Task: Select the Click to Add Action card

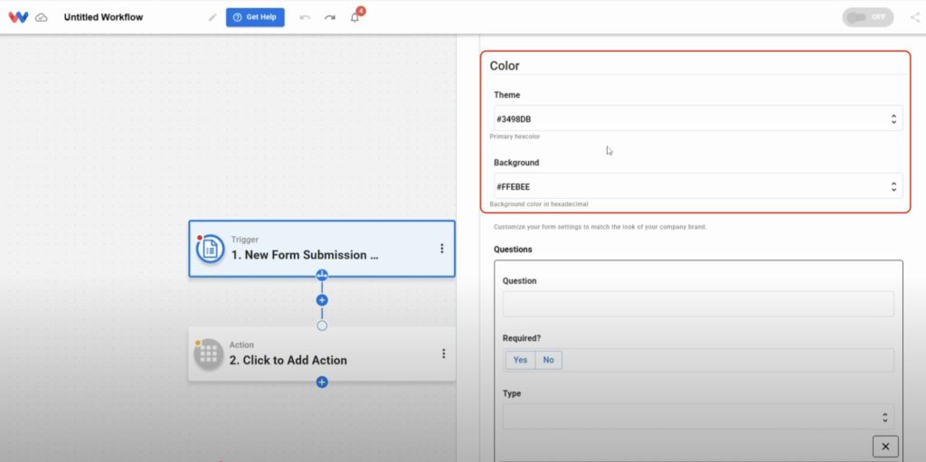Action: [x=322, y=354]
